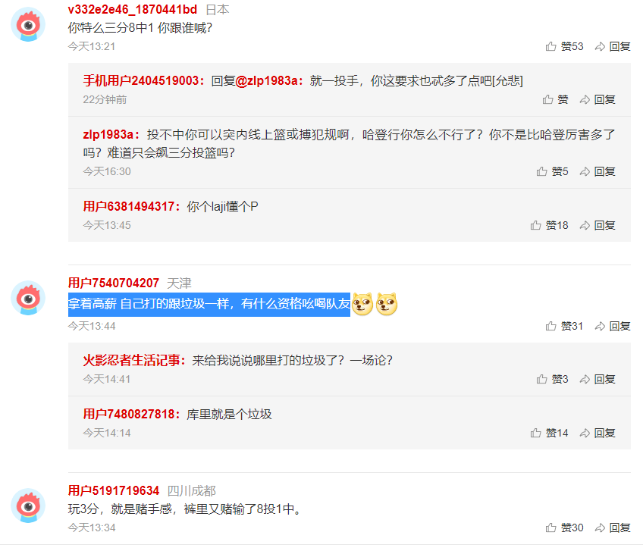
Task: Reply to 用户5191719634's comment from 13:34
Action: tap(613, 528)
